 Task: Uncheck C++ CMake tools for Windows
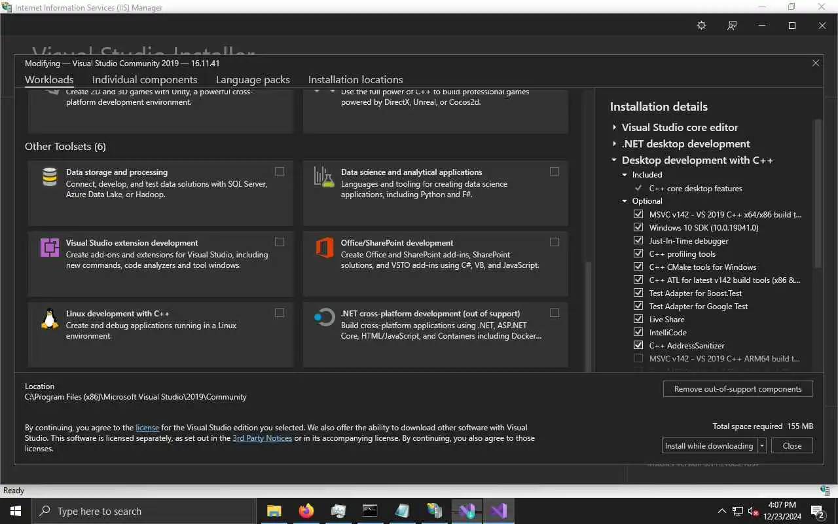(638, 267)
